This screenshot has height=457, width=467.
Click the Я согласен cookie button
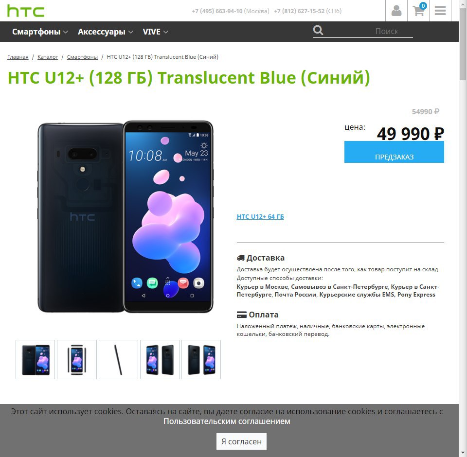[x=241, y=441]
